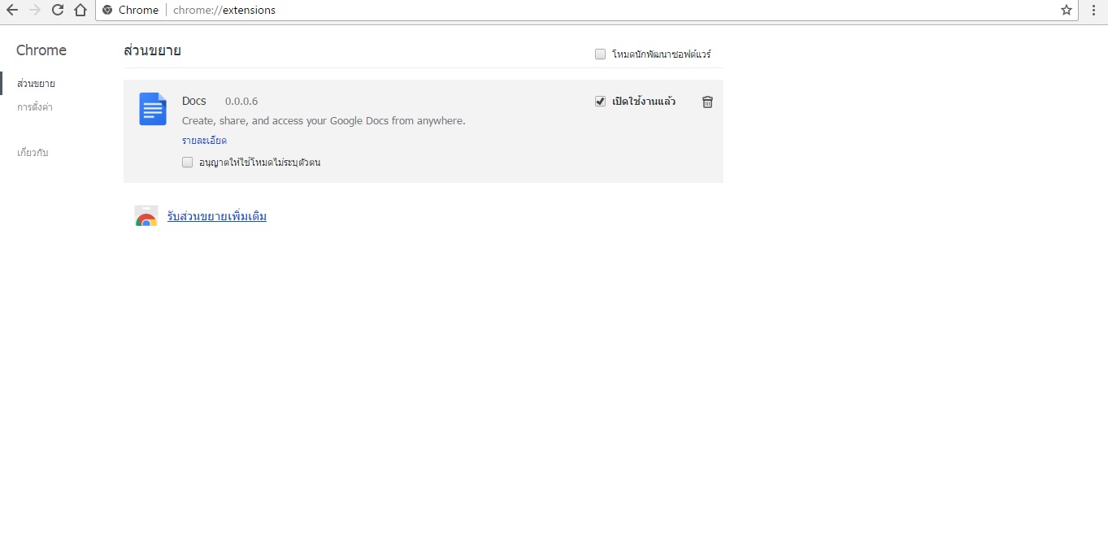Image resolution: width=1108 pixels, height=560 pixels.
Task: Click the Chrome heading in sidebar
Action: (x=41, y=50)
